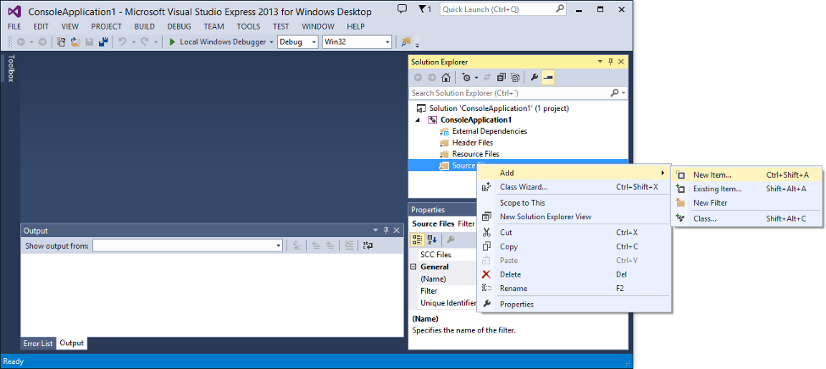Select the Header Files folder in the tree

pyautogui.click(x=473, y=143)
